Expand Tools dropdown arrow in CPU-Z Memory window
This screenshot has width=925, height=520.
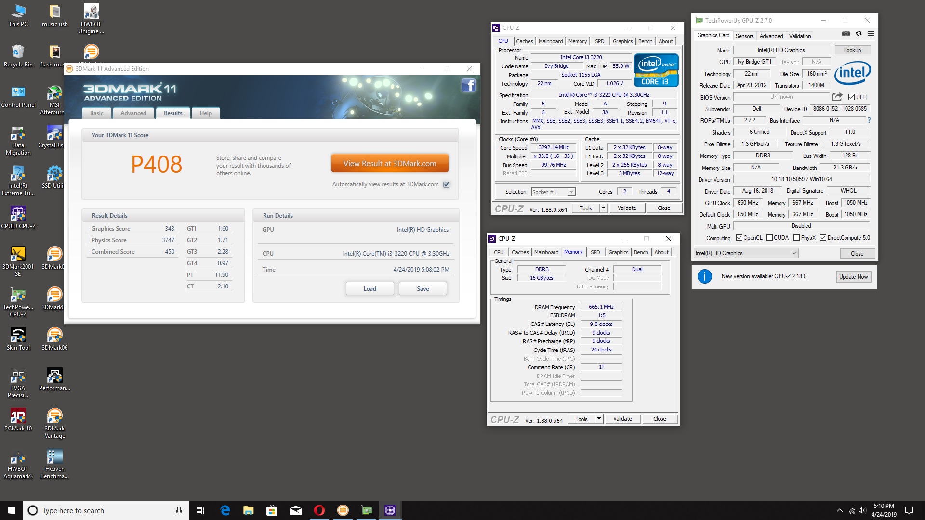coord(599,419)
